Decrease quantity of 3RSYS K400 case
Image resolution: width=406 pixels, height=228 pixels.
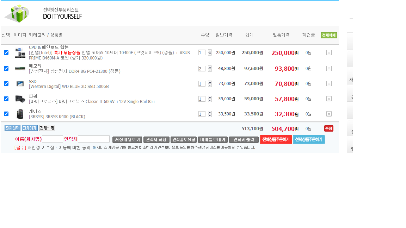210,115
